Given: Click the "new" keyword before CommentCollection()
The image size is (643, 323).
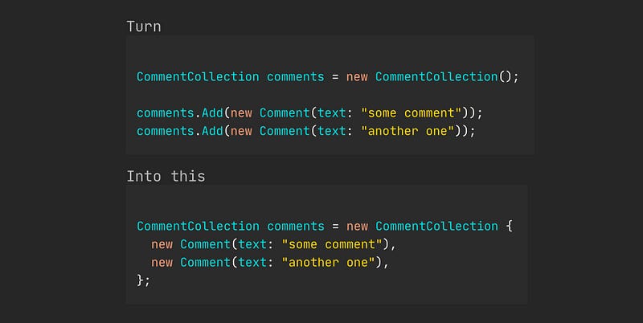Looking at the screenshot, I should (x=357, y=77).
